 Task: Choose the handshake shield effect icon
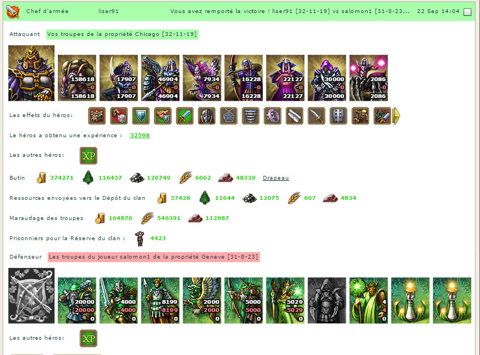pos(163,116)
